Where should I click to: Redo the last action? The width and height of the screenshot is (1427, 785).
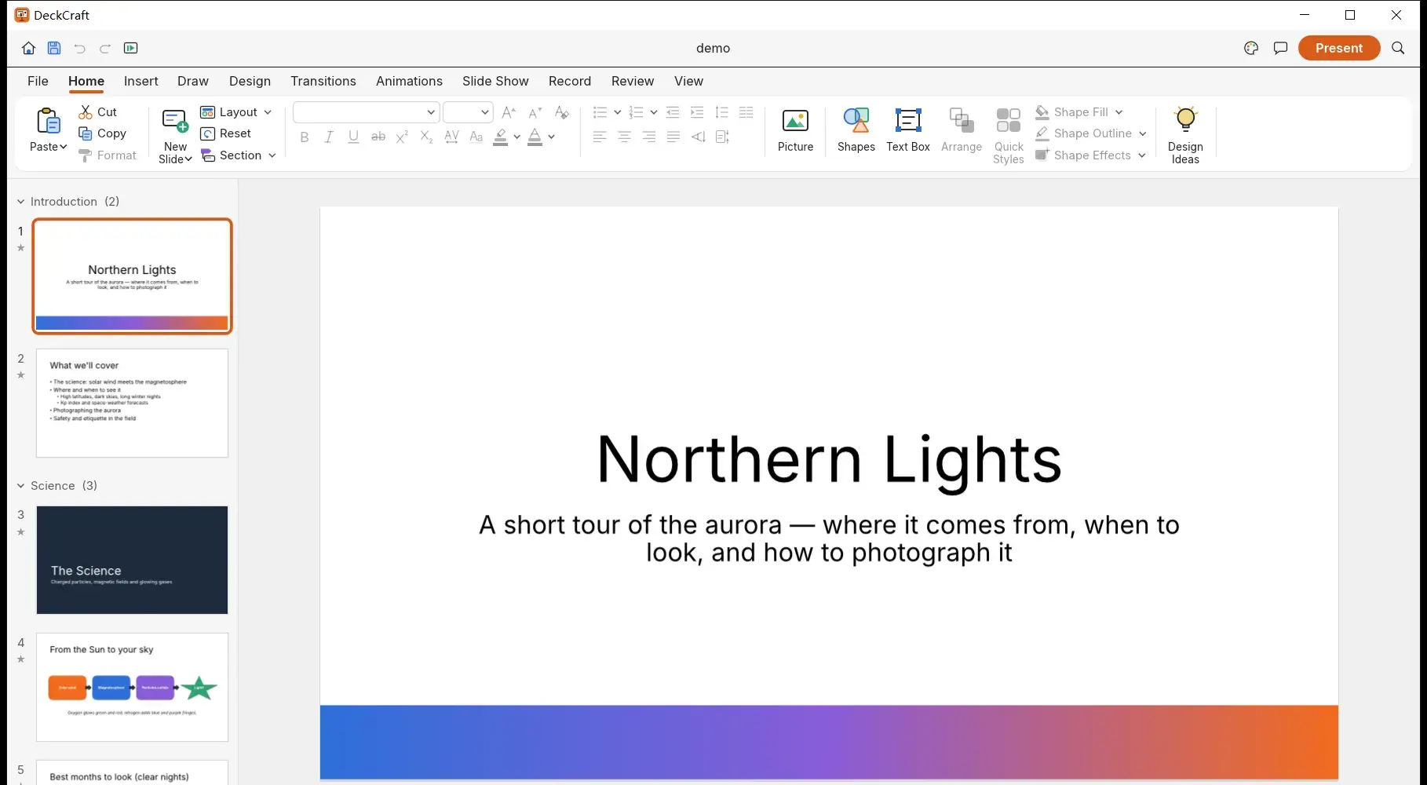click(x=105, y=48)
